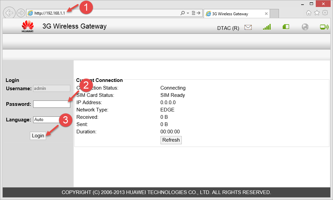Screen dimensions: 333x200
Task: Click the globe connection status icon
Action: click(305, 27)
